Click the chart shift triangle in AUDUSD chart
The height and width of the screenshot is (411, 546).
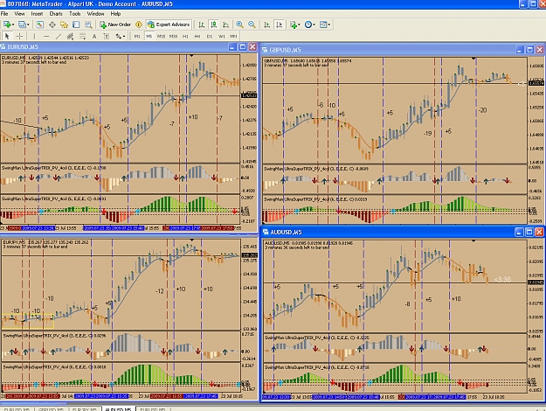tap(473, 240)
